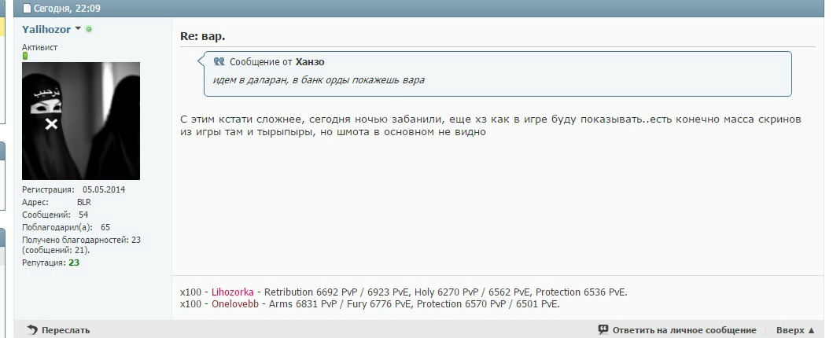The image size is (833, 338).
Task: Click the forward arrow icon beside Переслать
Action: pos(31,330)
